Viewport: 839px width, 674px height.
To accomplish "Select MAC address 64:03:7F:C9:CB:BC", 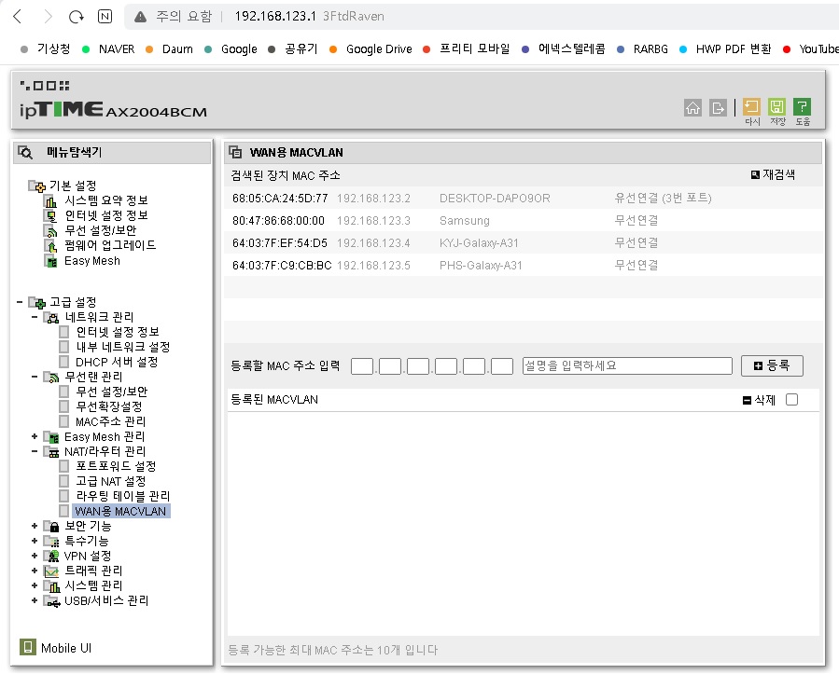I will click(x=282, y=266).
